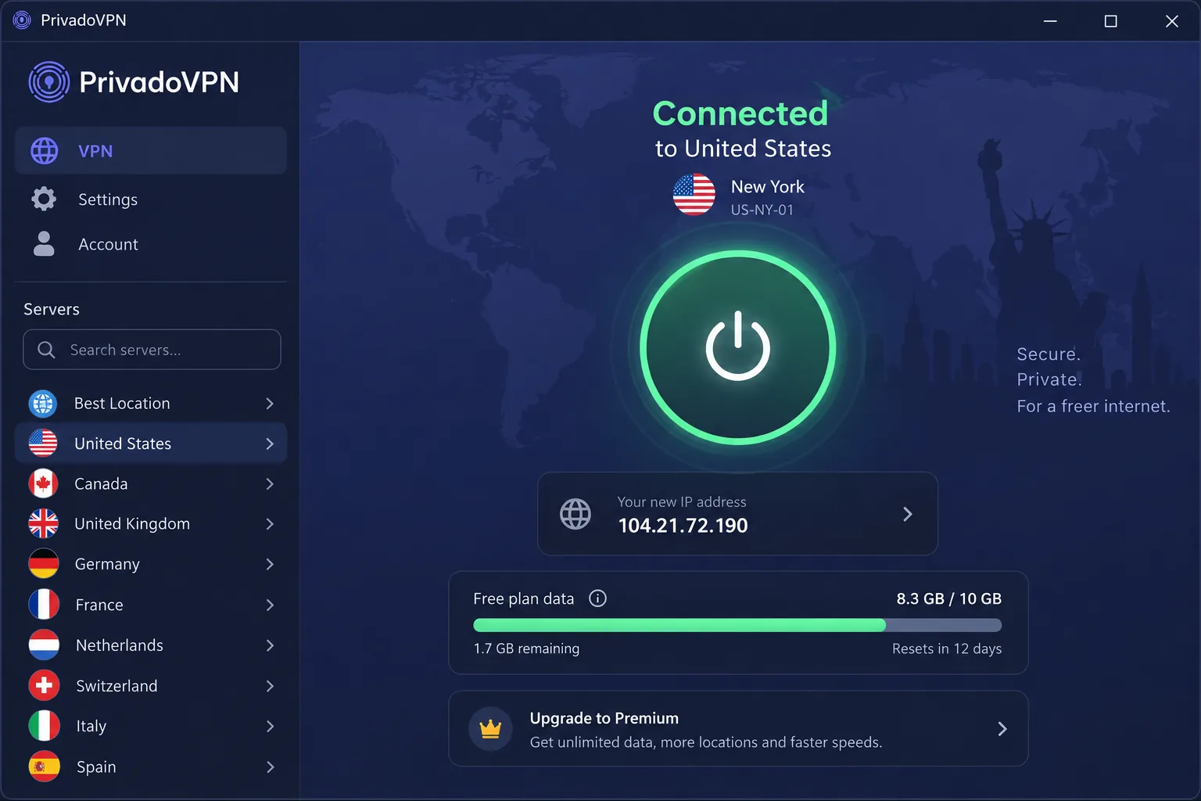This screenshot has height=801, width=1201.
Task: Click the VPN globe icon
Action: click(45, 151)
